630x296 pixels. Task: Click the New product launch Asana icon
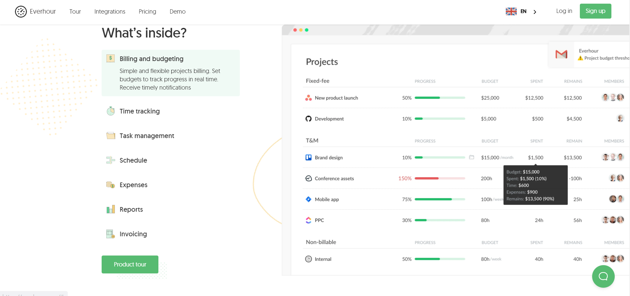[x=309, y=98]
